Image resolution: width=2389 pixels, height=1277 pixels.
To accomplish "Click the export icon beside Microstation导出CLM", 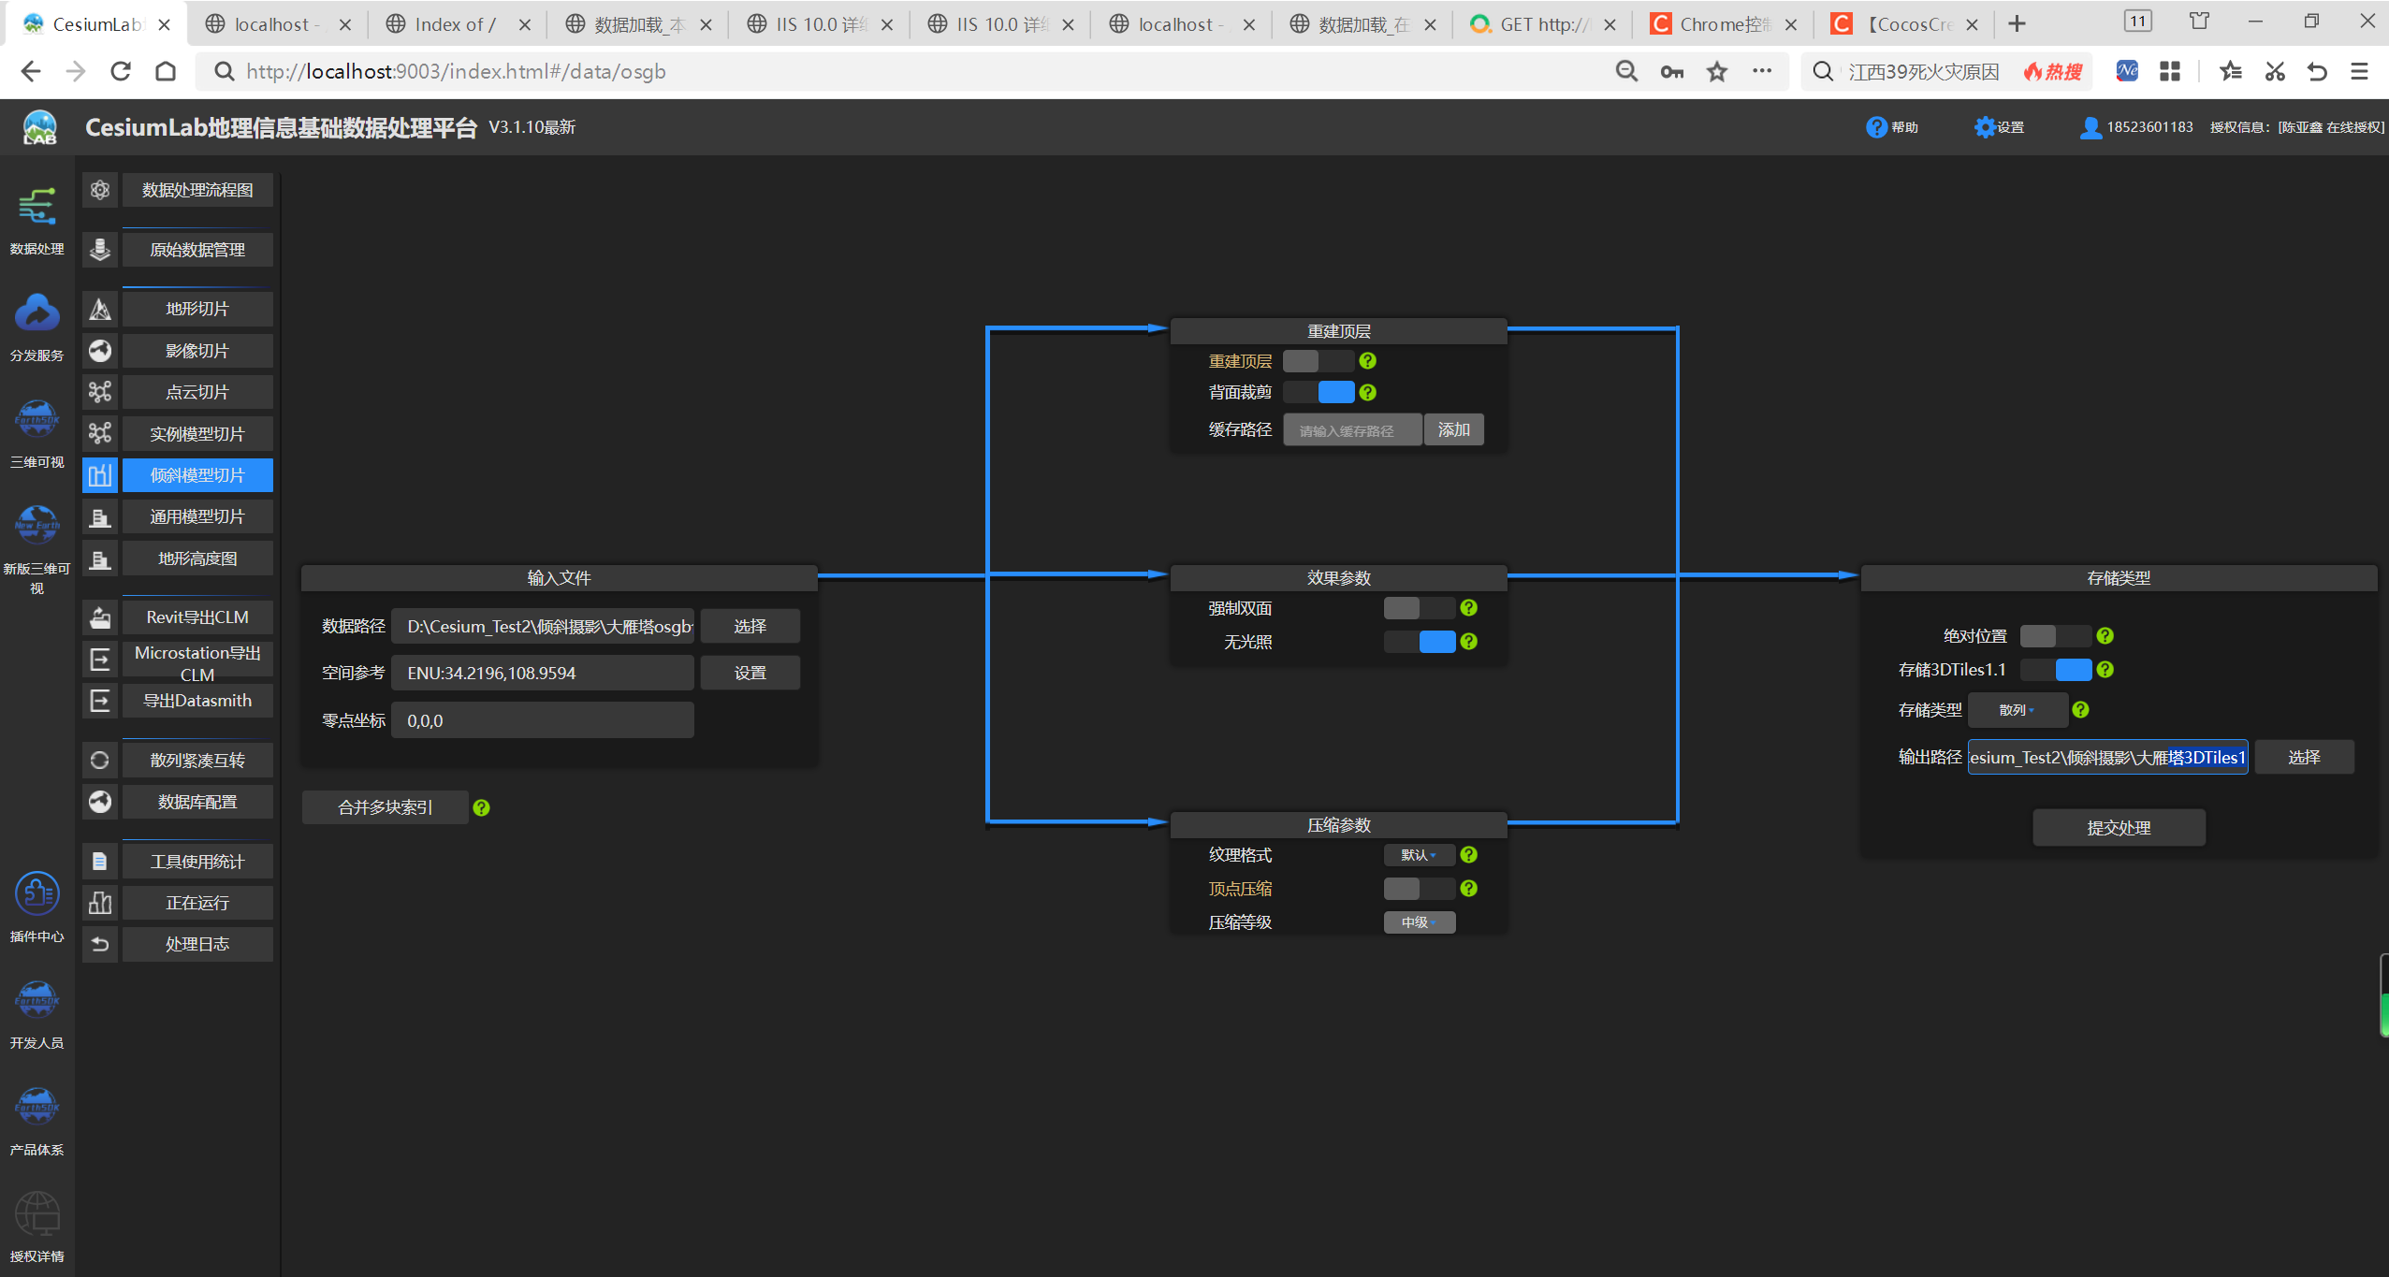I will (100, 659).
